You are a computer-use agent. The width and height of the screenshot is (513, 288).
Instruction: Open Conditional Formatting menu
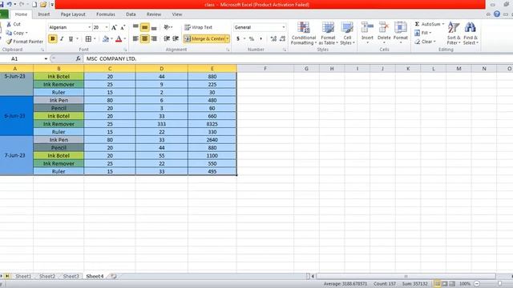[304, 34]
